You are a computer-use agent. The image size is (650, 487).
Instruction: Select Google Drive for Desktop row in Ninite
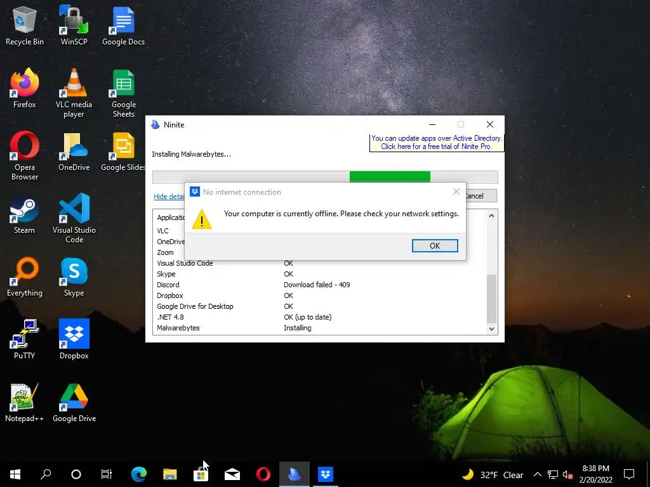point(319,306)
